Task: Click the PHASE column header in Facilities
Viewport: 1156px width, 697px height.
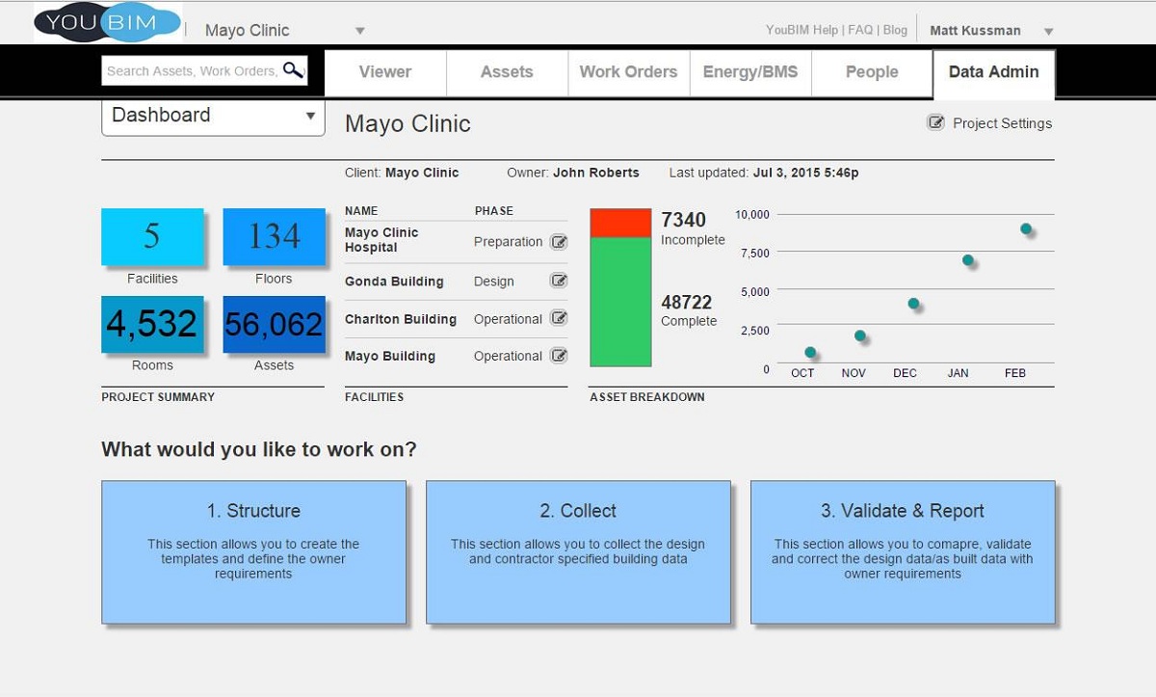Action: 494,211
